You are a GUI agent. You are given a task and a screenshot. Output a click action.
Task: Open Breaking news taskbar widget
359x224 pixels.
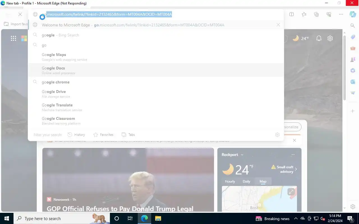[273, 219]
